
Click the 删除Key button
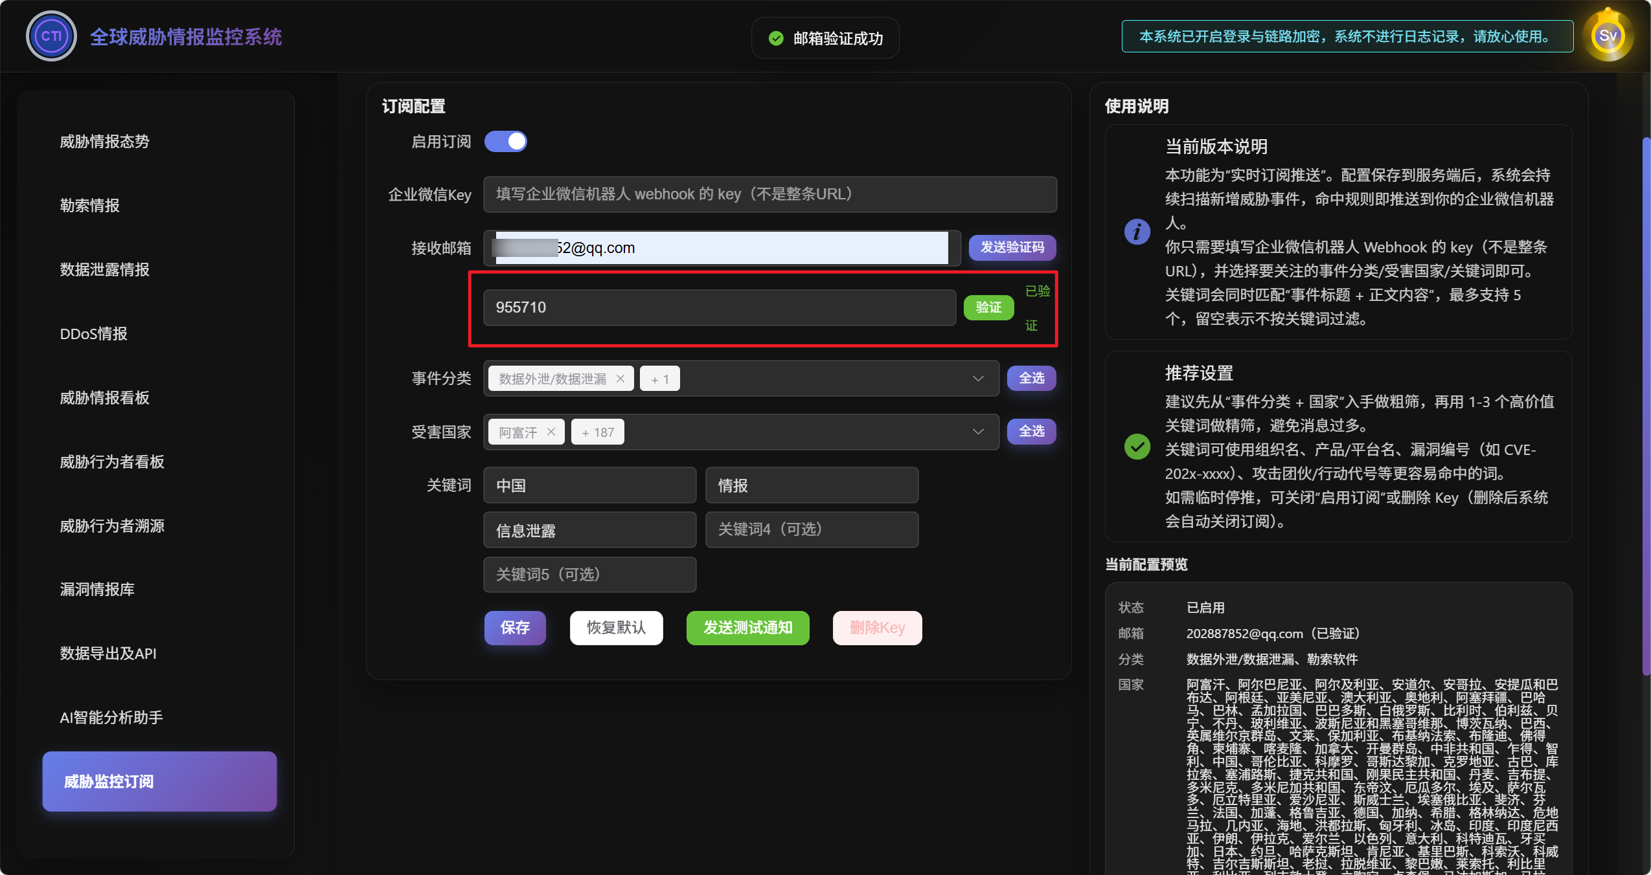876,628
